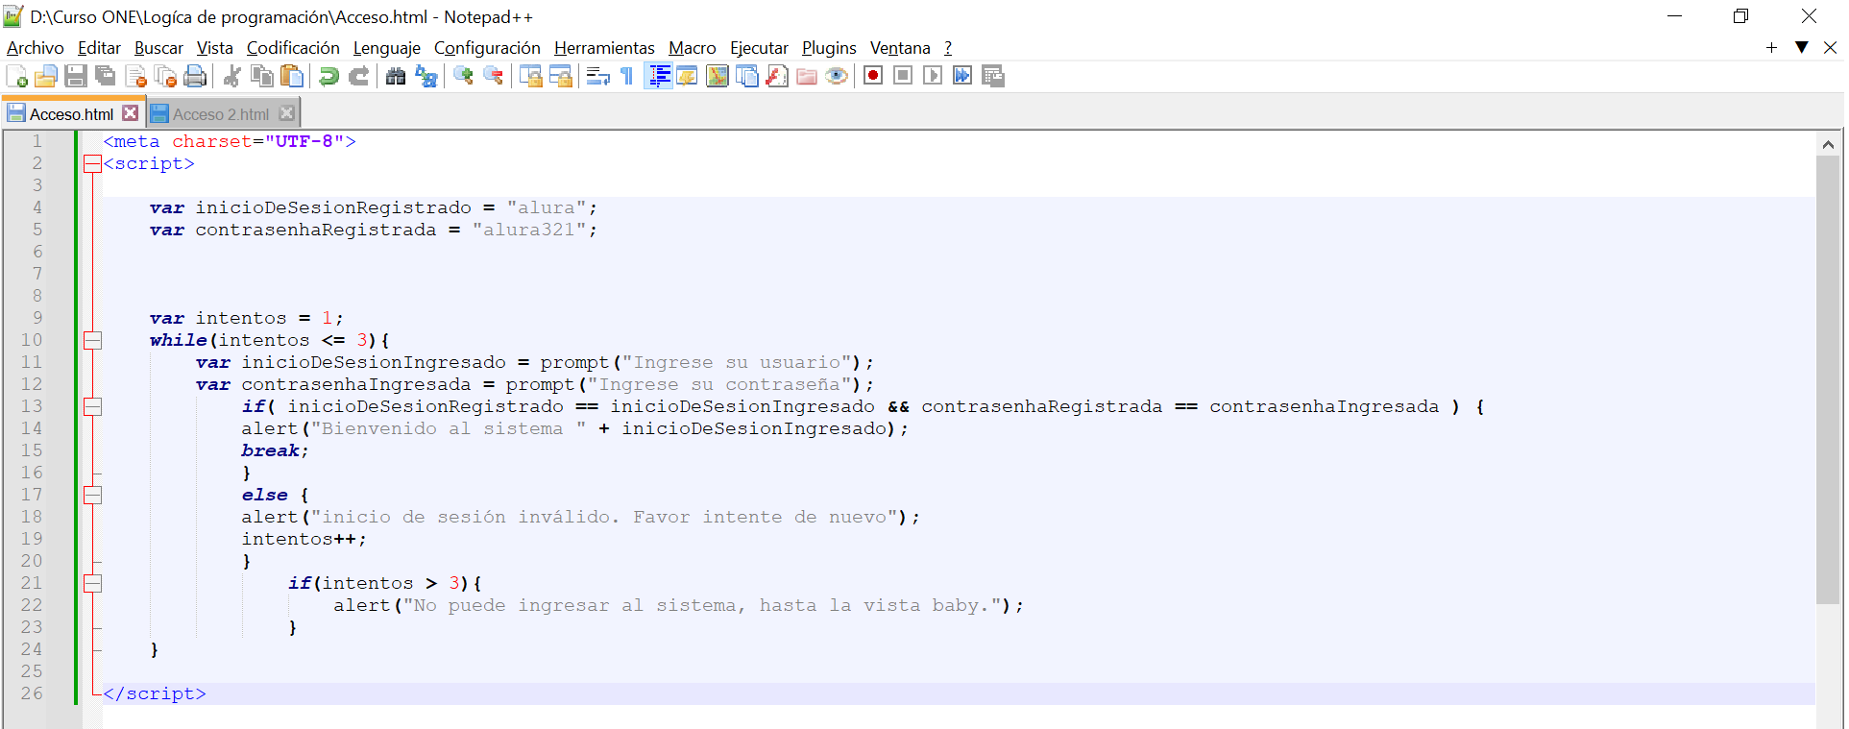Screen dimensions: 1849x729
Task: Click the Stop Recording macro icon
Action: (x=903, y=76)
